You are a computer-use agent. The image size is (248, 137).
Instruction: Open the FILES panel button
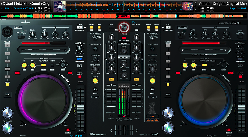[99, 27]
